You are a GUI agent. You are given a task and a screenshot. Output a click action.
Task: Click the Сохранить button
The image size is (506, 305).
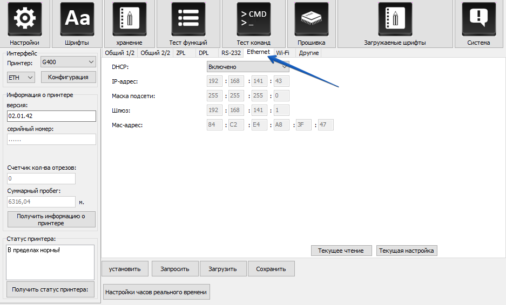(x=271, y=268)
